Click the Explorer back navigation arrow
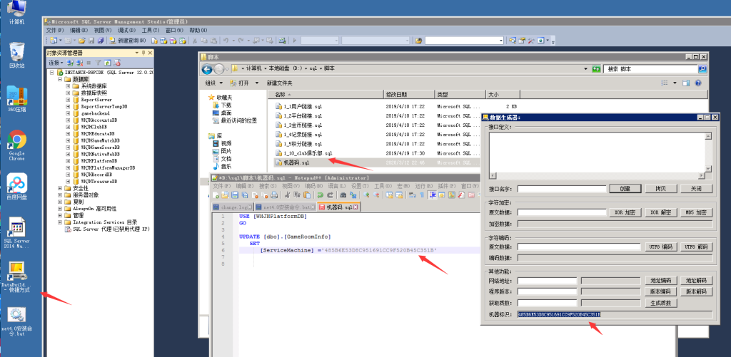 pyautogui.click(x=207, y=69)
